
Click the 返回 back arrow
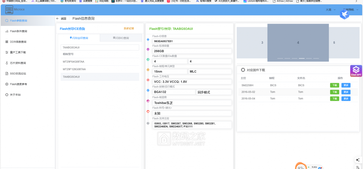tap(58, 18)
